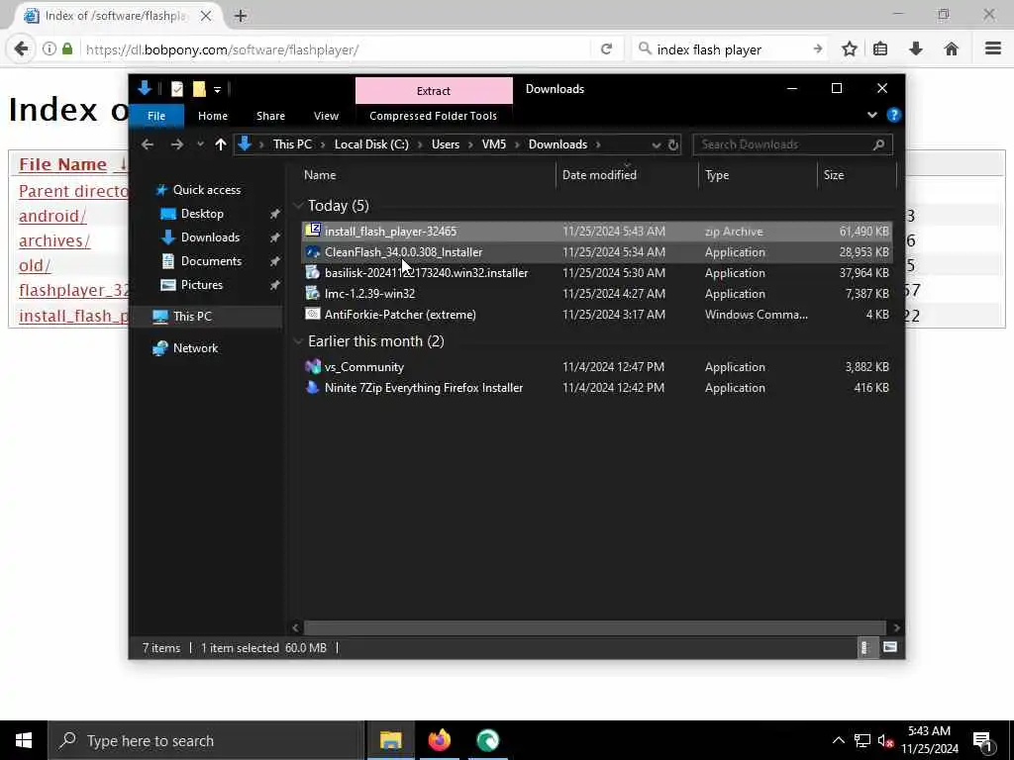The image size is (1014, 760).
Task: Switch to the View ribbon tab
Action: click(x=326, y=116)
